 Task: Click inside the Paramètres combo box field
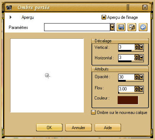pyautogui.click(x=77, y=27)
